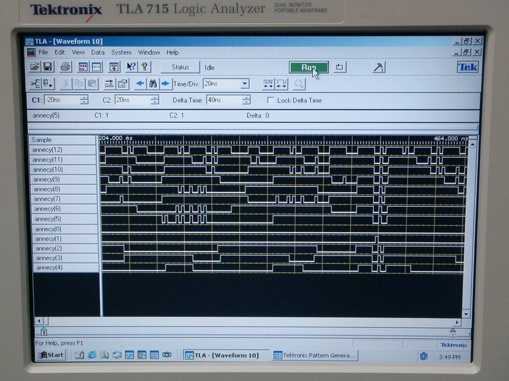Viewport: 509px width, 381px height.
Task: Click the trigger window toolbar icon
Action: click(x=114, y=67)
